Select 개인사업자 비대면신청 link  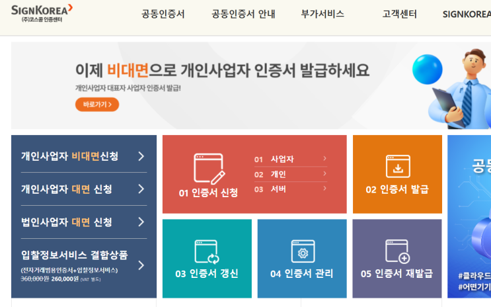pyautogui.click(x=70, y=156)
